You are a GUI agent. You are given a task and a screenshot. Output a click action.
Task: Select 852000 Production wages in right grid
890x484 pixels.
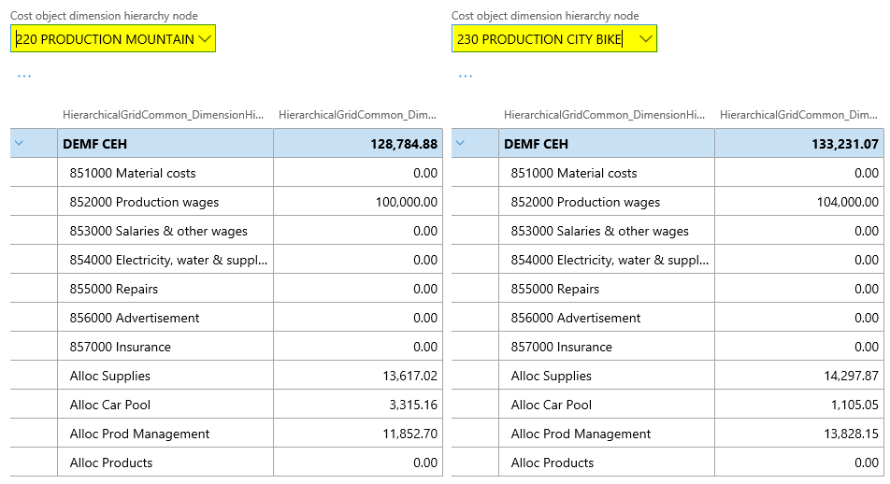coord(585,202)
